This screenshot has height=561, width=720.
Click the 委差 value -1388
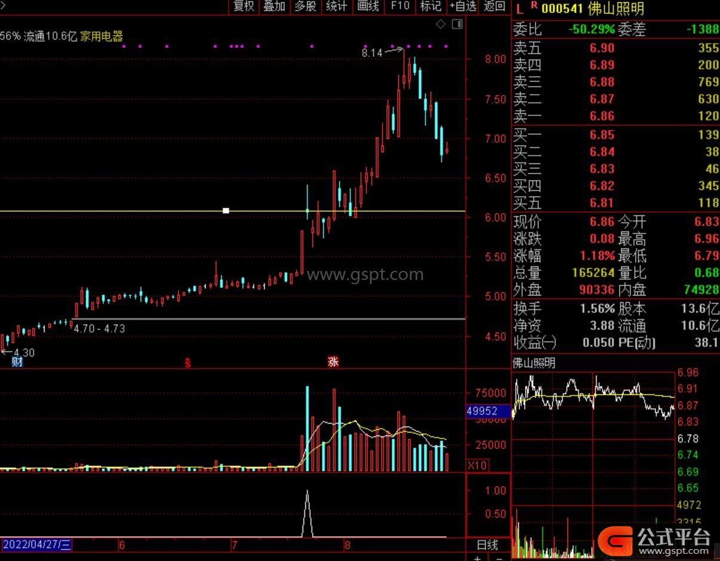click(x=702, y=29)
